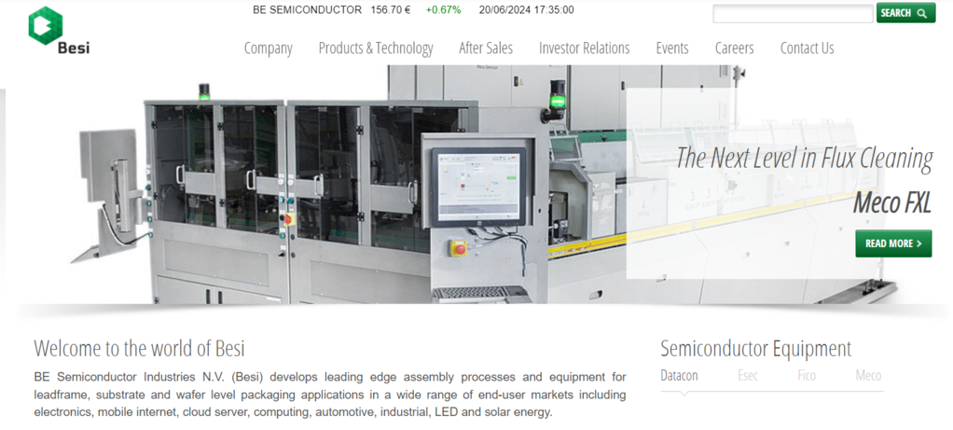Focus the search input field
The image size is (953, 430).
(793, 13)
